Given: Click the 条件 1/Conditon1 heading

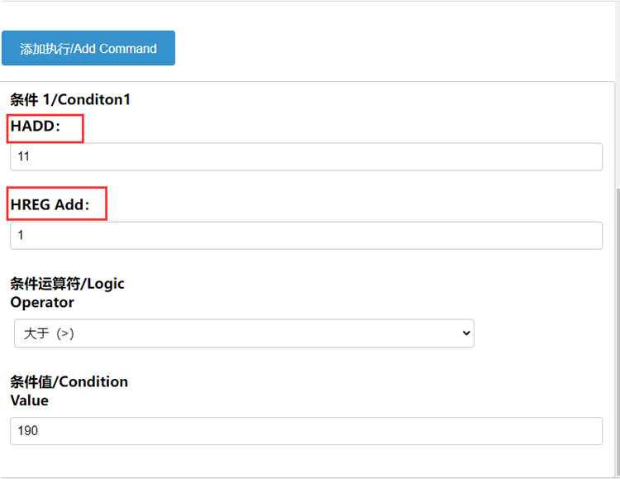Looking at the screenshot, I should 70,99.
